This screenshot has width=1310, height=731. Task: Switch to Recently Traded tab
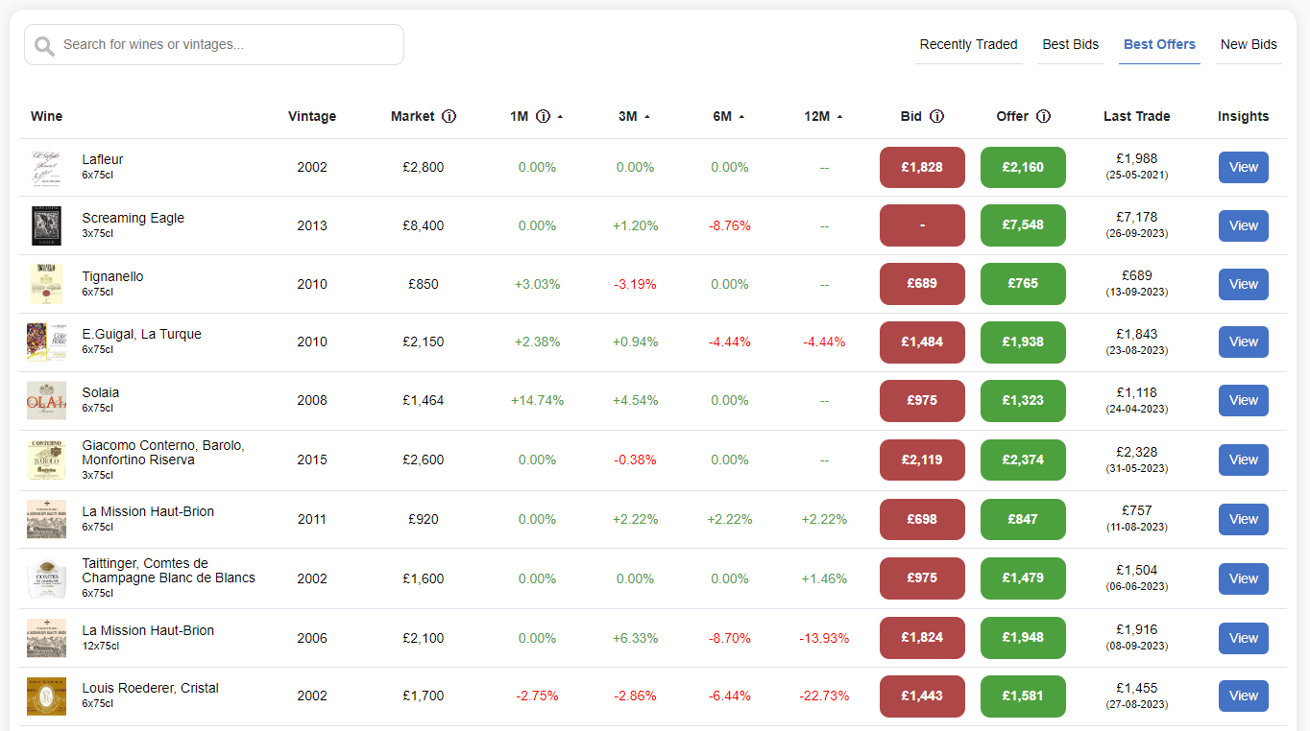pyautogui.click(x=968, y=44)
